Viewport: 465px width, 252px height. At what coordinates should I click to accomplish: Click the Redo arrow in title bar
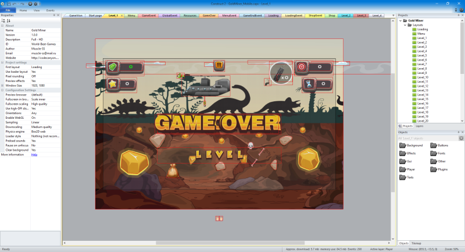click(x=22, y=4)
